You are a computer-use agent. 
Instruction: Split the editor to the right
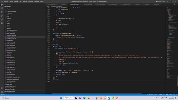coord(174,4)
